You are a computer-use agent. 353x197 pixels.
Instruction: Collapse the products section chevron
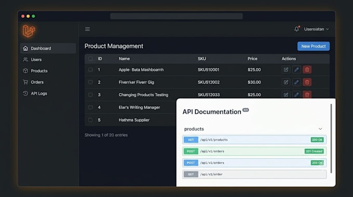(x=320, y=129)
